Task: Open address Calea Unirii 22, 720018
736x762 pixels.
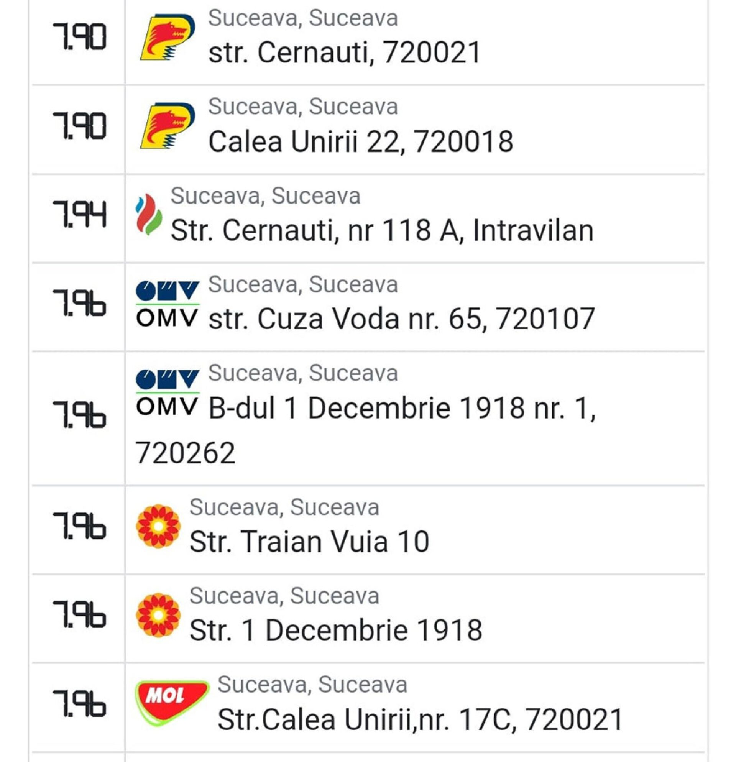Action: (x=361, y=141)
